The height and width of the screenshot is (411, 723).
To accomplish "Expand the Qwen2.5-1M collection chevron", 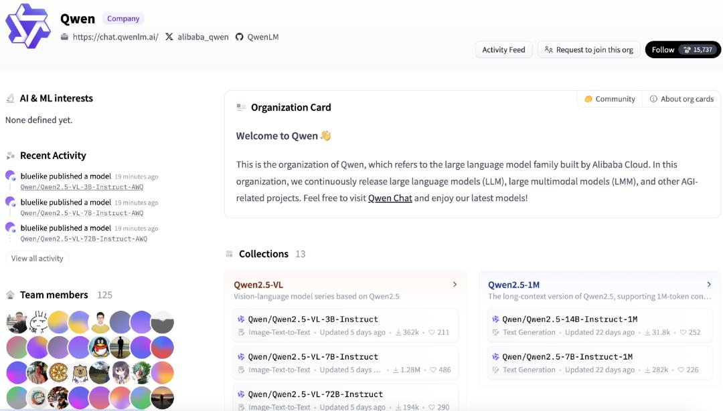I will coord(709,285).
